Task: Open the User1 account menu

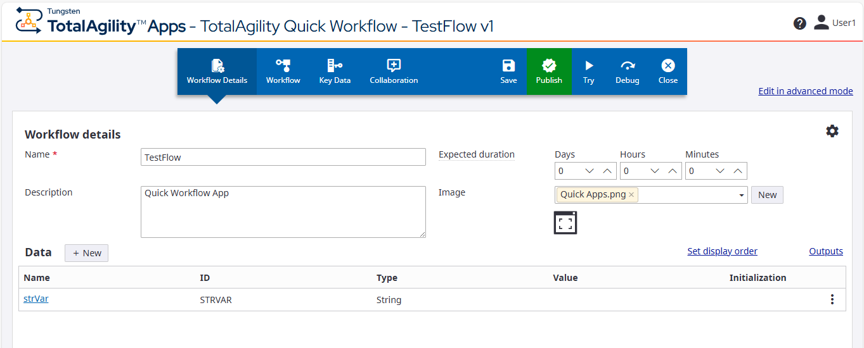Action: coord(835,23)
